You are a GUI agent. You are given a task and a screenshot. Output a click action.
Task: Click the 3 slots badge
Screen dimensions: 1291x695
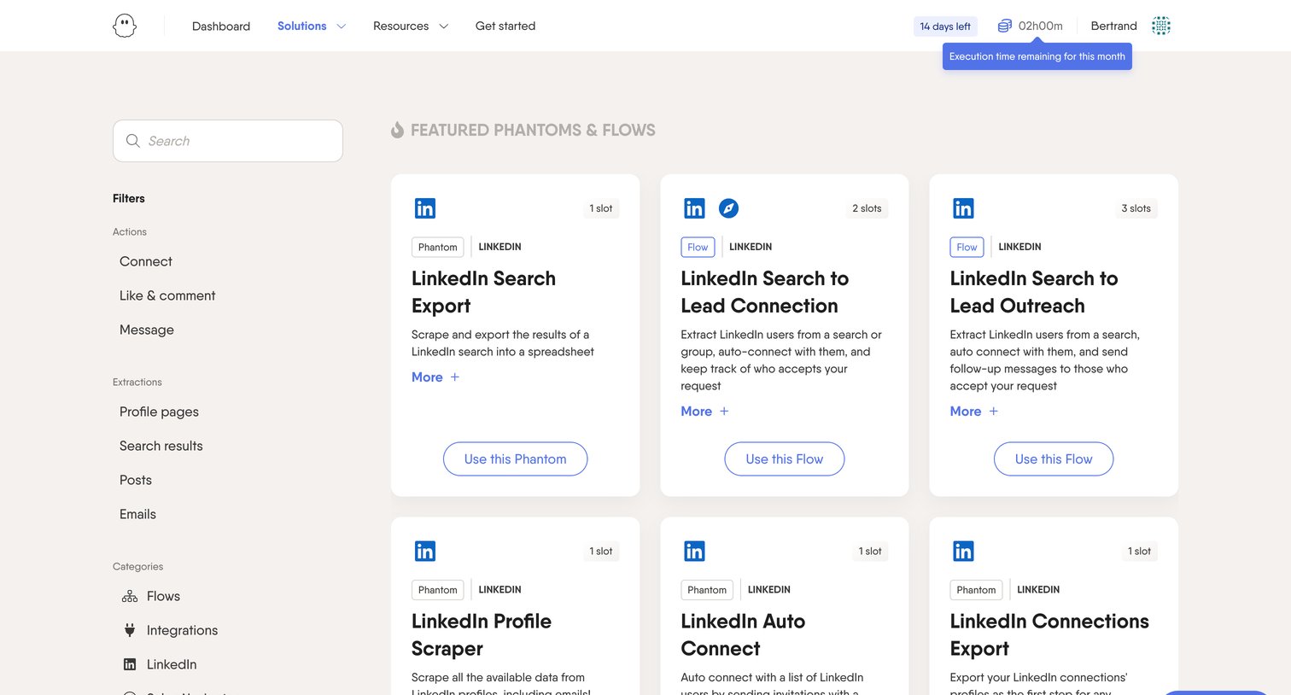tap(1136, 208)
